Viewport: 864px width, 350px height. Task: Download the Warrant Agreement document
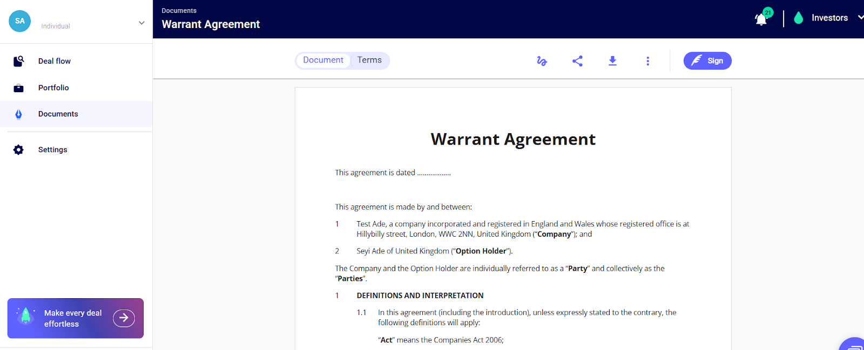612,61
